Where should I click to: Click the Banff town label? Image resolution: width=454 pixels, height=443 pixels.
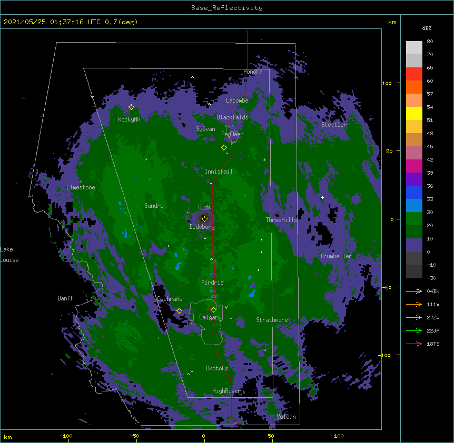click(65, 298)
